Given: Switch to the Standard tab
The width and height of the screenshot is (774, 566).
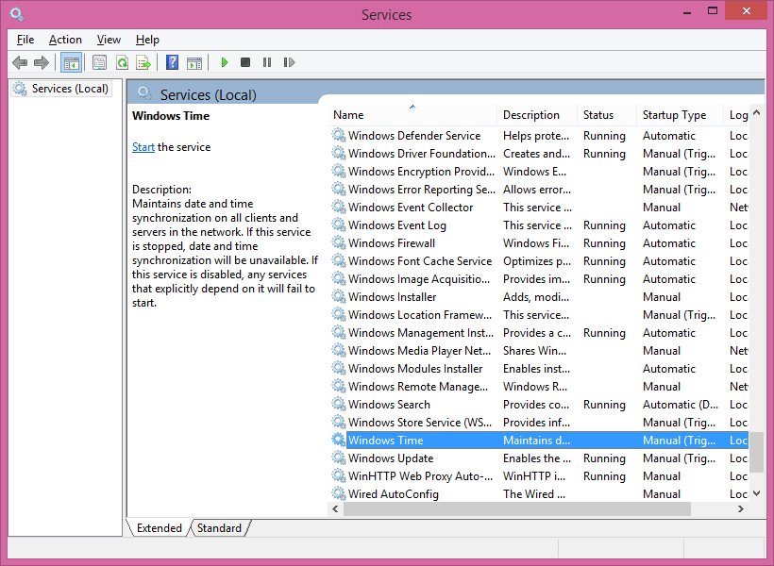Looking at the screenshot, I should (218, 528).
